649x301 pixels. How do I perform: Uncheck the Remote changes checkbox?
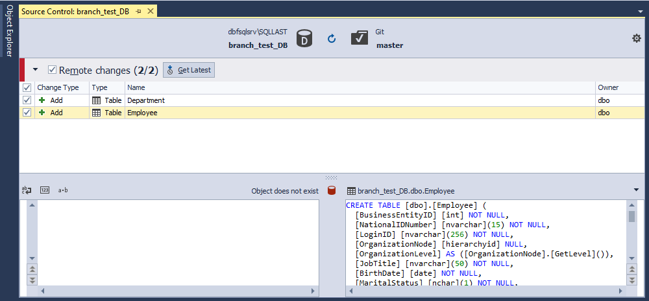(52, 70)
